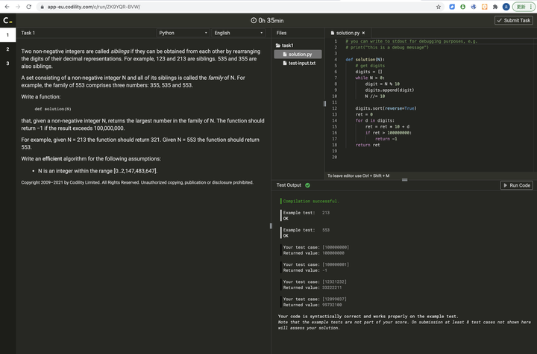The width and height of the screenshot is (537, 354).
Task: Click the browser address bar URL
Action: click(x=93, y=7)
